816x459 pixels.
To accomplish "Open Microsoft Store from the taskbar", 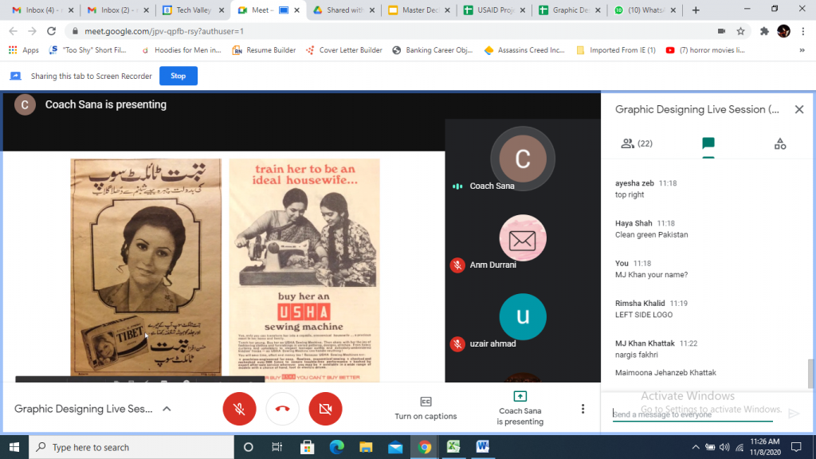I will tap(307, 447).
